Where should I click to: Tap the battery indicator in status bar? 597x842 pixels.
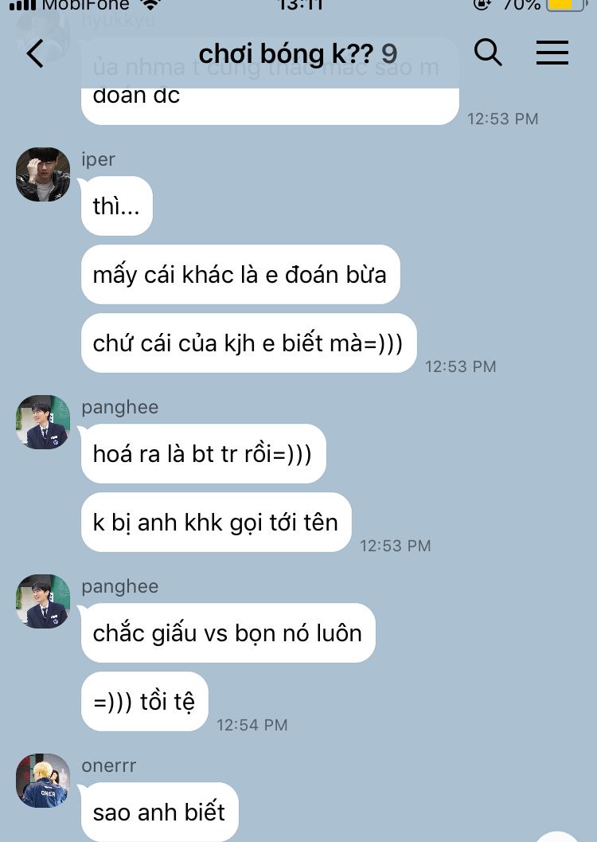(x=565, y=5)
